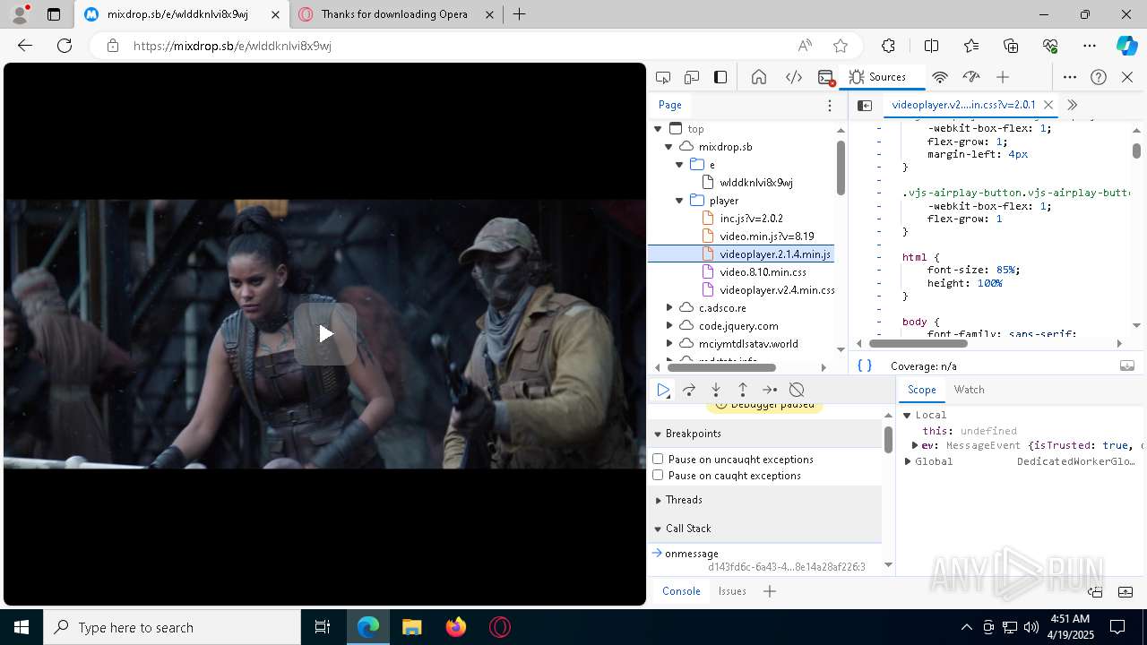Collapse the Call Stack section

tap(658, 529)
